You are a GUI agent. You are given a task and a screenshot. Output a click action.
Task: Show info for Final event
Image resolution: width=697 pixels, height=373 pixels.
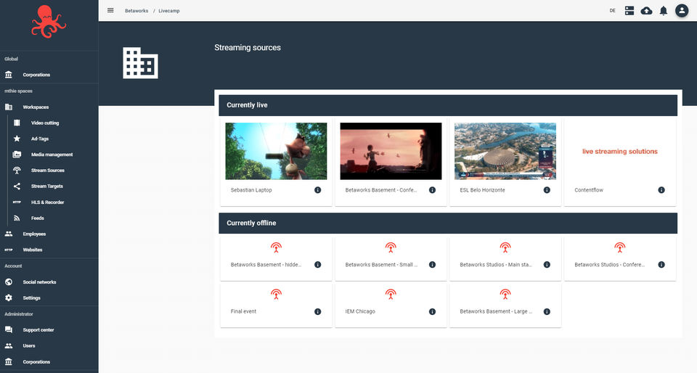318,312
